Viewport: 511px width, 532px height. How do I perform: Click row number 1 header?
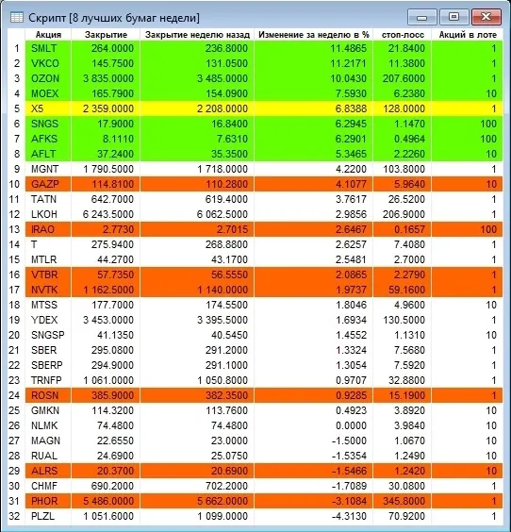coord(16,48)
